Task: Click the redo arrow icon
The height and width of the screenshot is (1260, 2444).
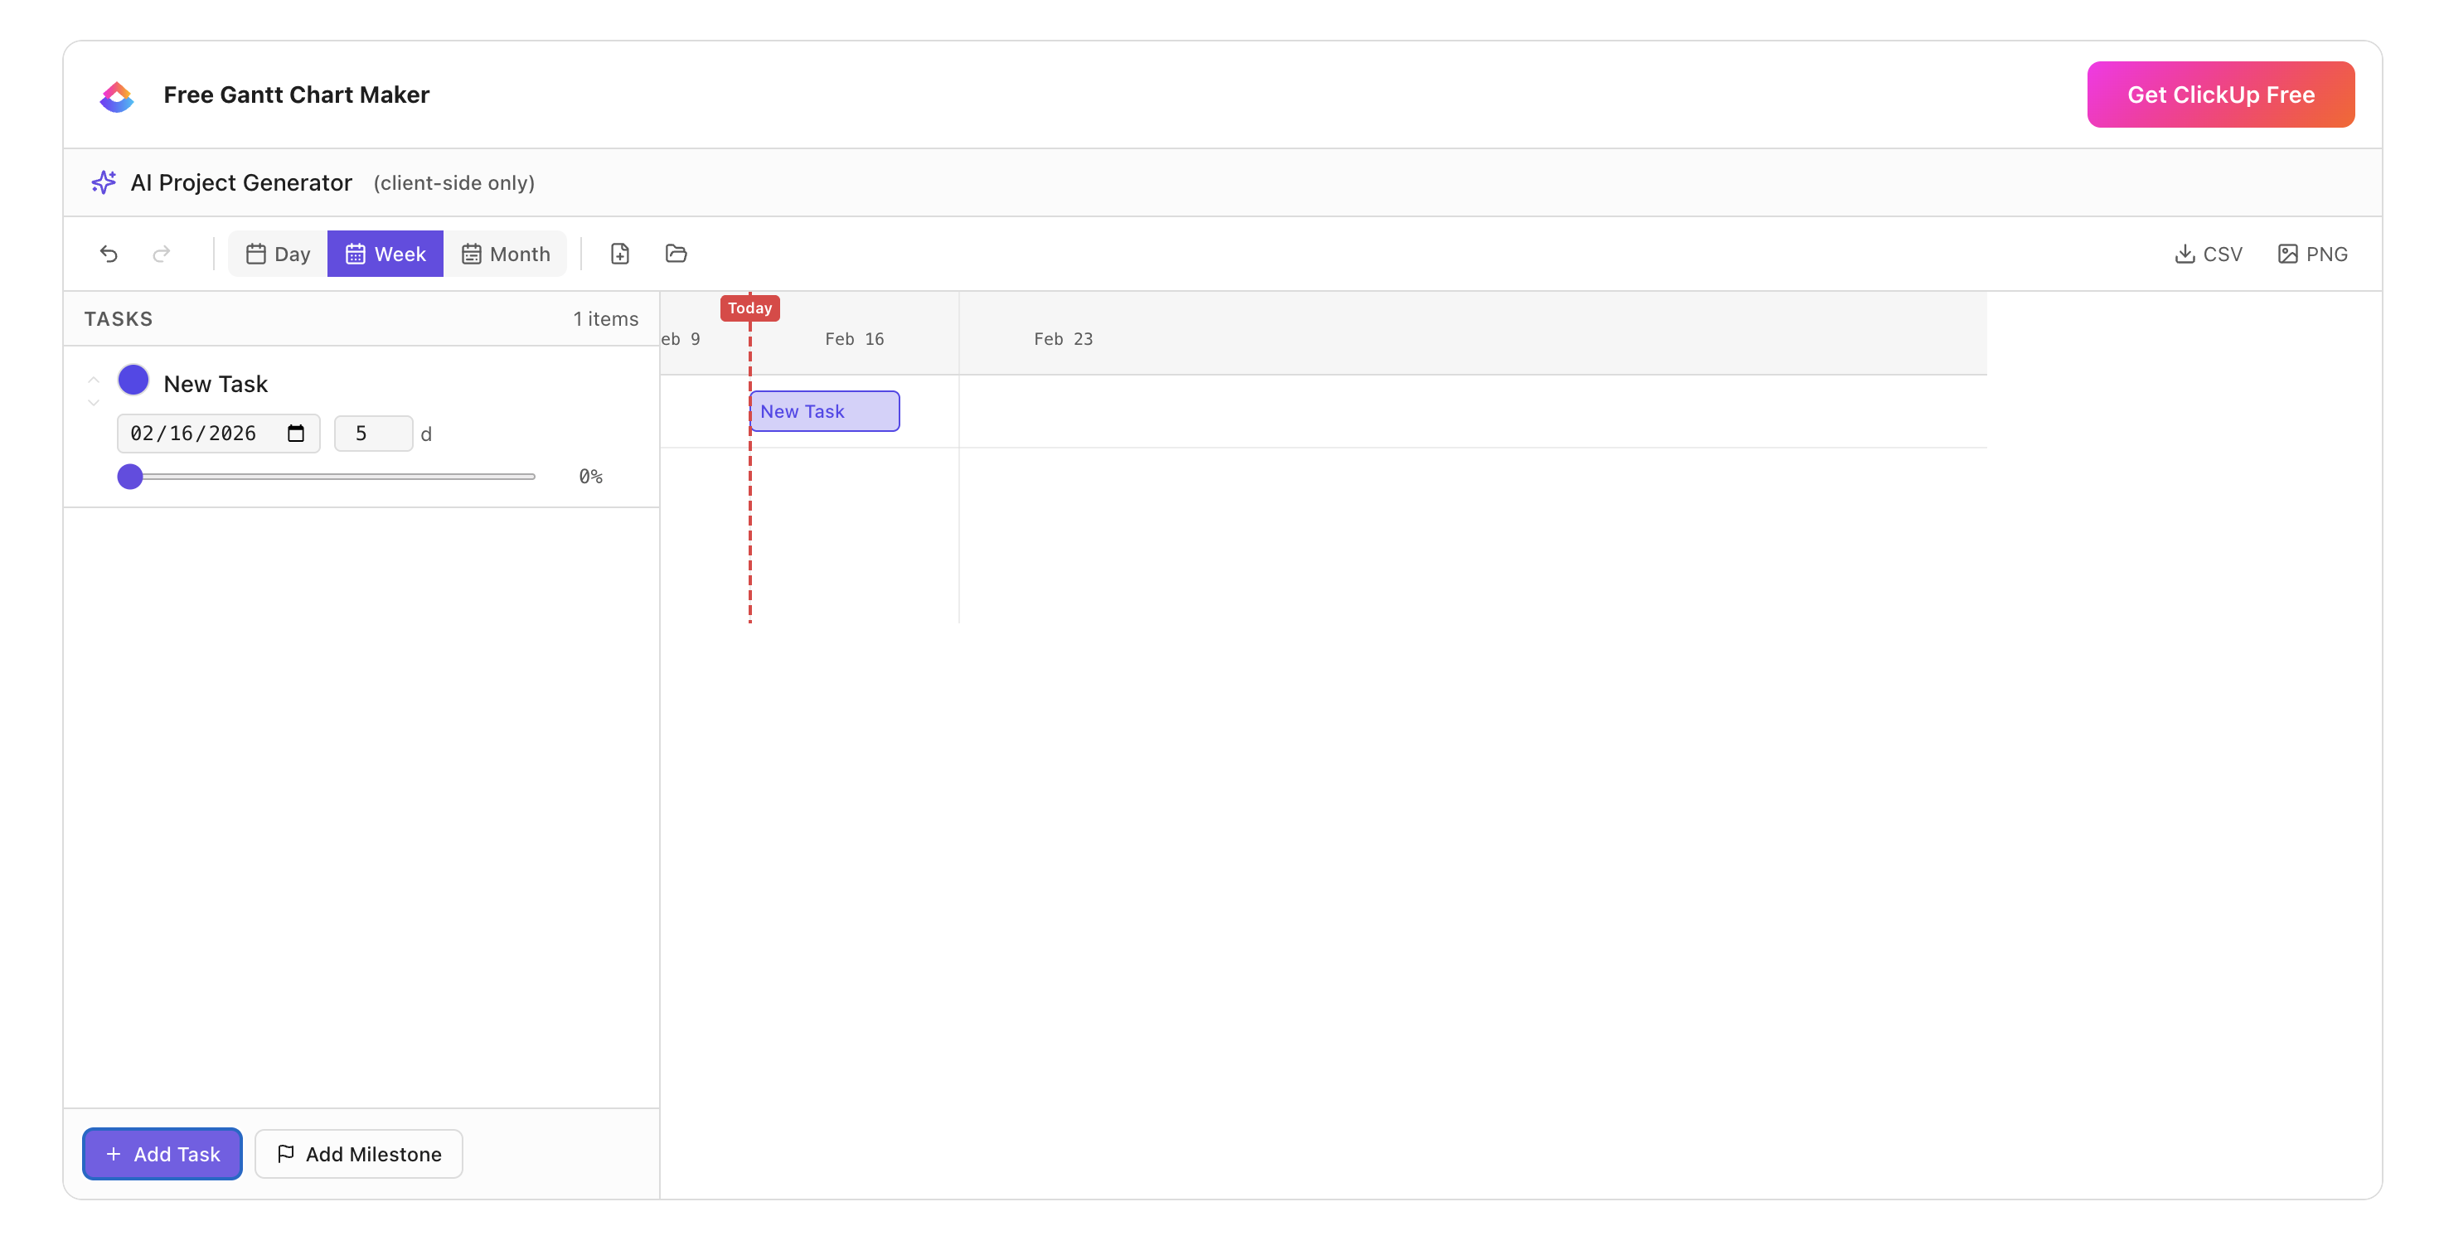Action: pos(162,254)
